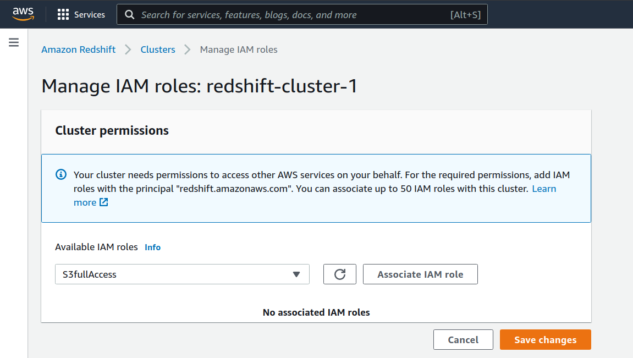Focus the AWS services search field
This screenshot has height=358, width=633.
point(291,15)
